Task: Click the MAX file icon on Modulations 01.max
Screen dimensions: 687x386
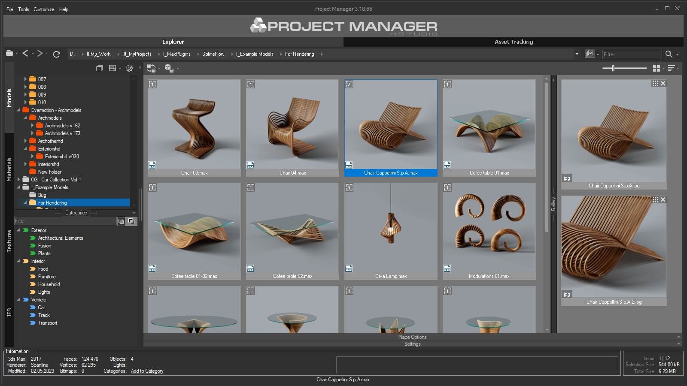Action: (447, 268)
